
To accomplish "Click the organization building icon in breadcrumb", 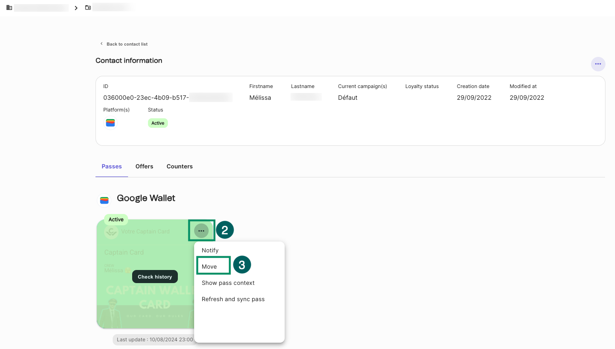I will click(9, 8).
